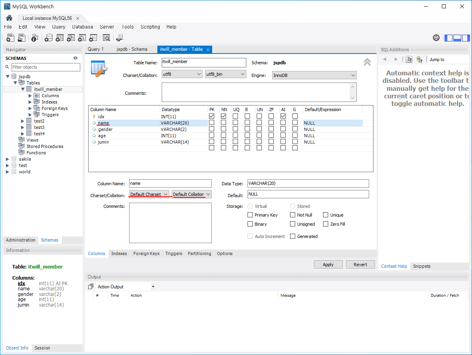The height and width of the screenshot is (355, 472).
Task: Toggle the Generated checkbox
Action: 292,236
